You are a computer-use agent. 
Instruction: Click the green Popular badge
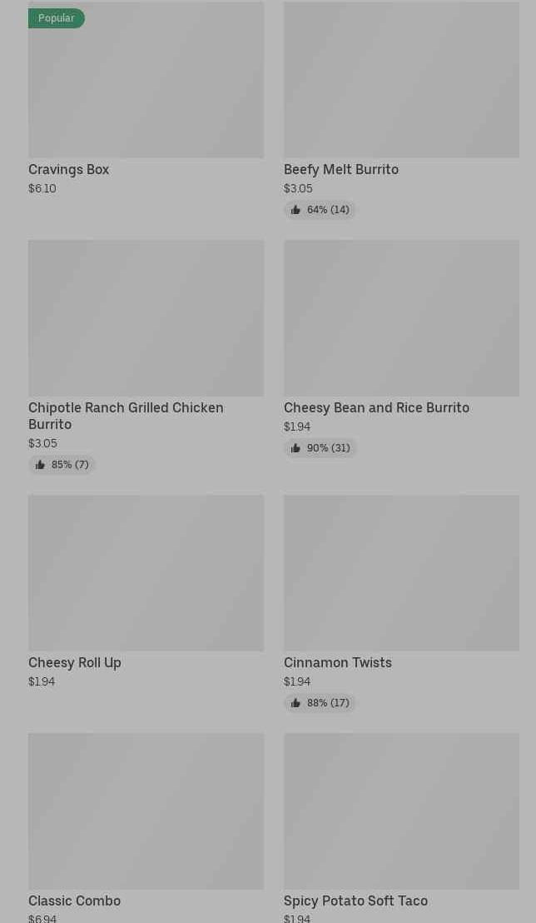click(56, 18)
